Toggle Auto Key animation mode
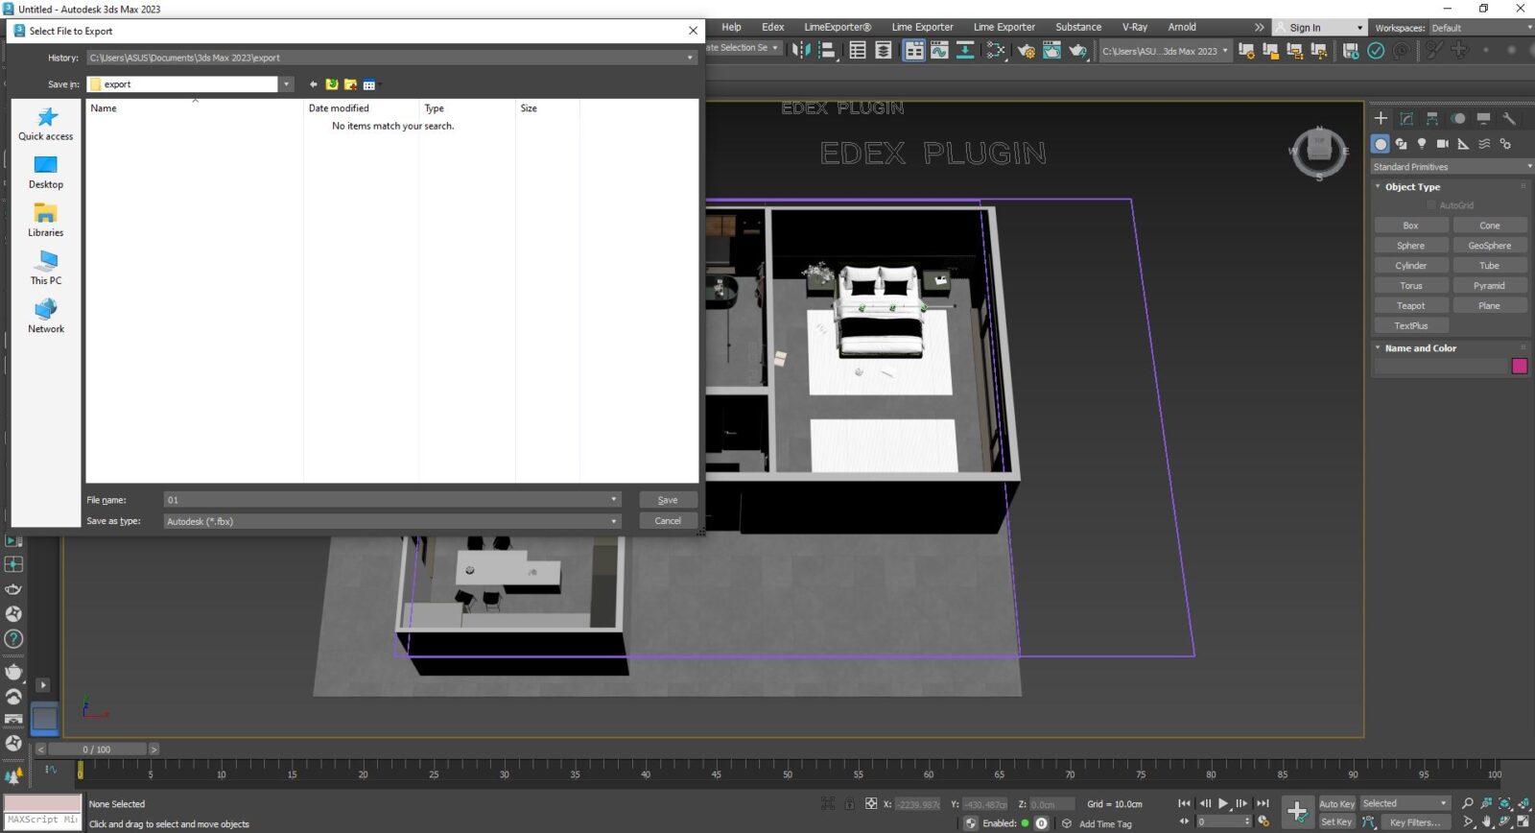This screenshot has width=1535, height=833. [1336, 804]
